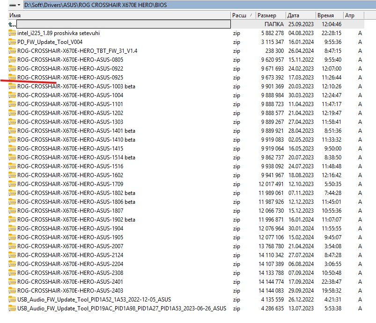Sort by the Расш column header
The height and width of the screenshot is (323, 376).
(x=243, y=15)
